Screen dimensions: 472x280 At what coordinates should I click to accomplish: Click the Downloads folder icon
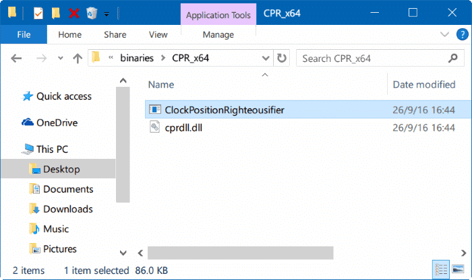point(34,209)
